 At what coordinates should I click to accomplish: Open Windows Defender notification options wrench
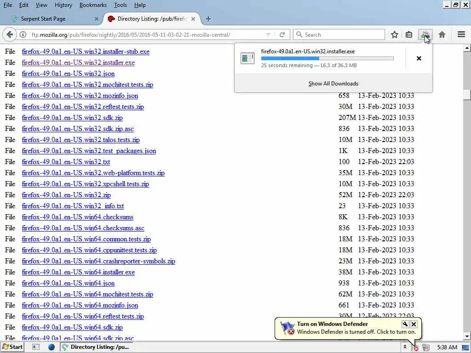pyautogui.click(x=405, y=324)
